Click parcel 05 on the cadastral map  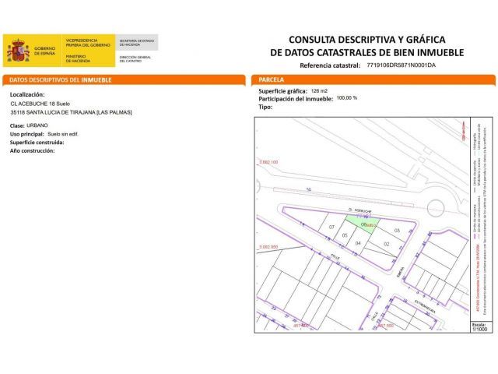pos(345,235)
